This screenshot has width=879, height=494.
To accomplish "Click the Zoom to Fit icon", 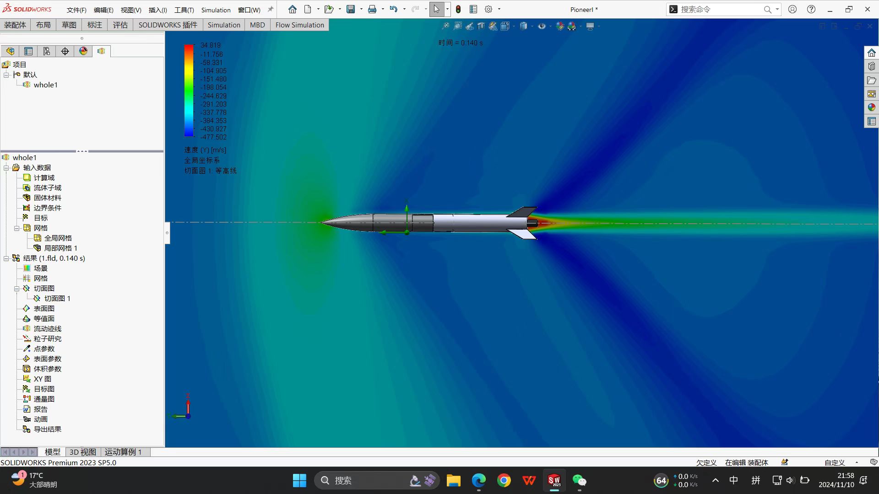I will pos(445,27).
